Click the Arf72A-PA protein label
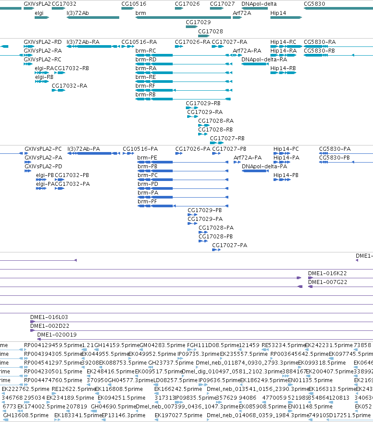The height and width of the screenshot is (422, 373). (248, 158)
